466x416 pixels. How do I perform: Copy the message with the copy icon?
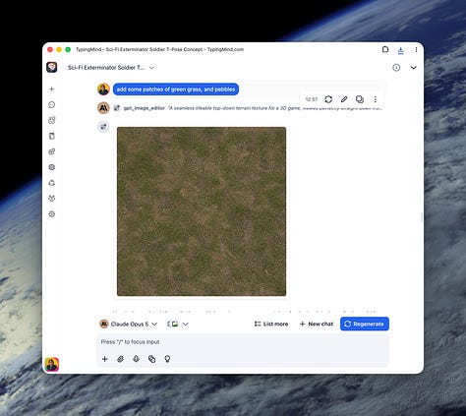point(360,99)
